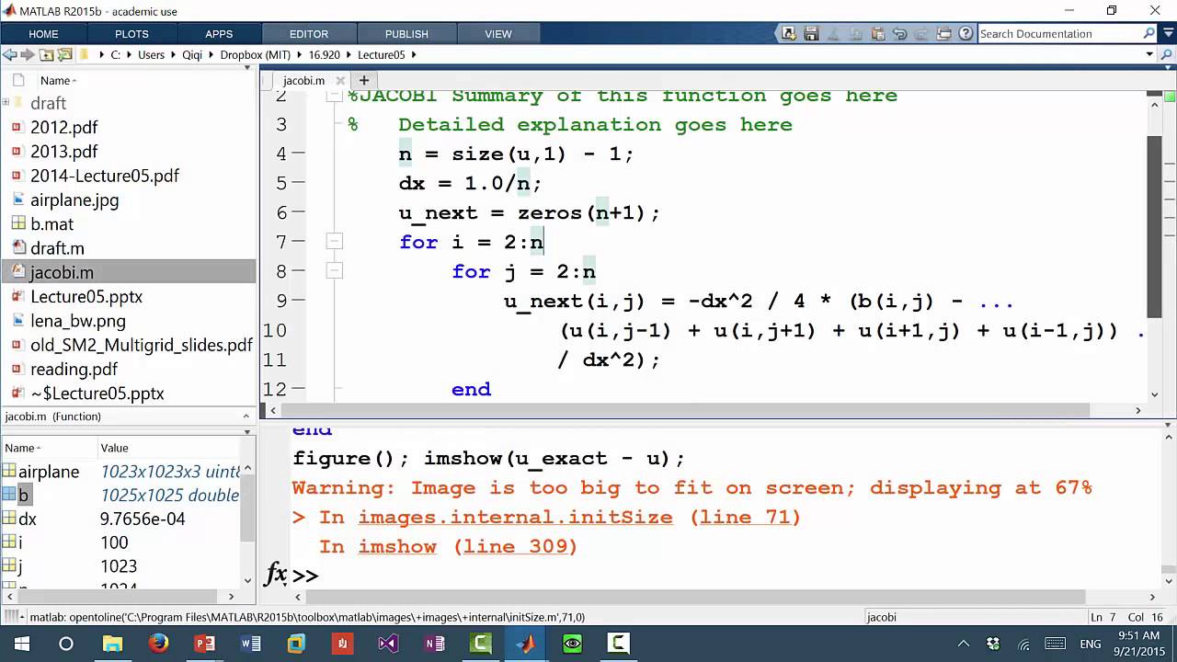This screenshot has width=1177, height=662.
Task: Click the green Camtasia icon on taskbar
Action: [480, 644]
